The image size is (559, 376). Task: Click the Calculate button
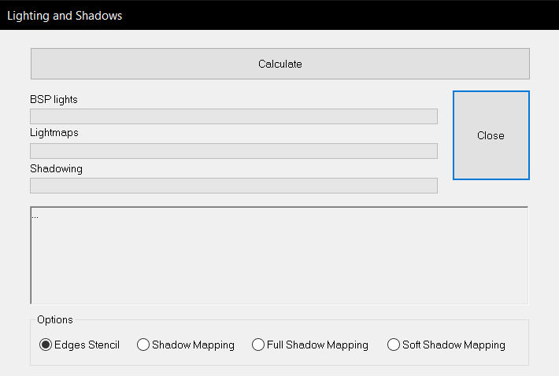click(279, 64)
